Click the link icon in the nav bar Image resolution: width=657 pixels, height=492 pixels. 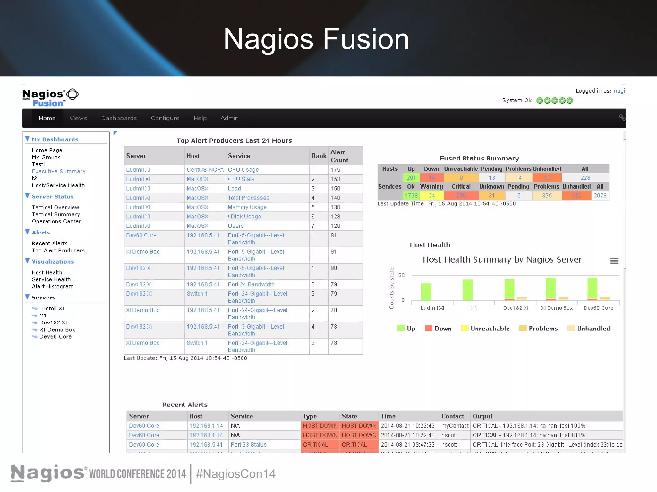(622, 118)
